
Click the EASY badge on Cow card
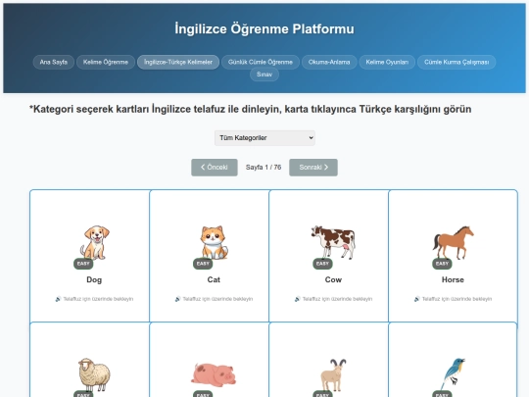322,264
